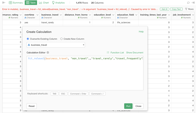The height and width of the screenshot is (113, 196).
Task: Open Show Document link
Action: coord(135,53)
